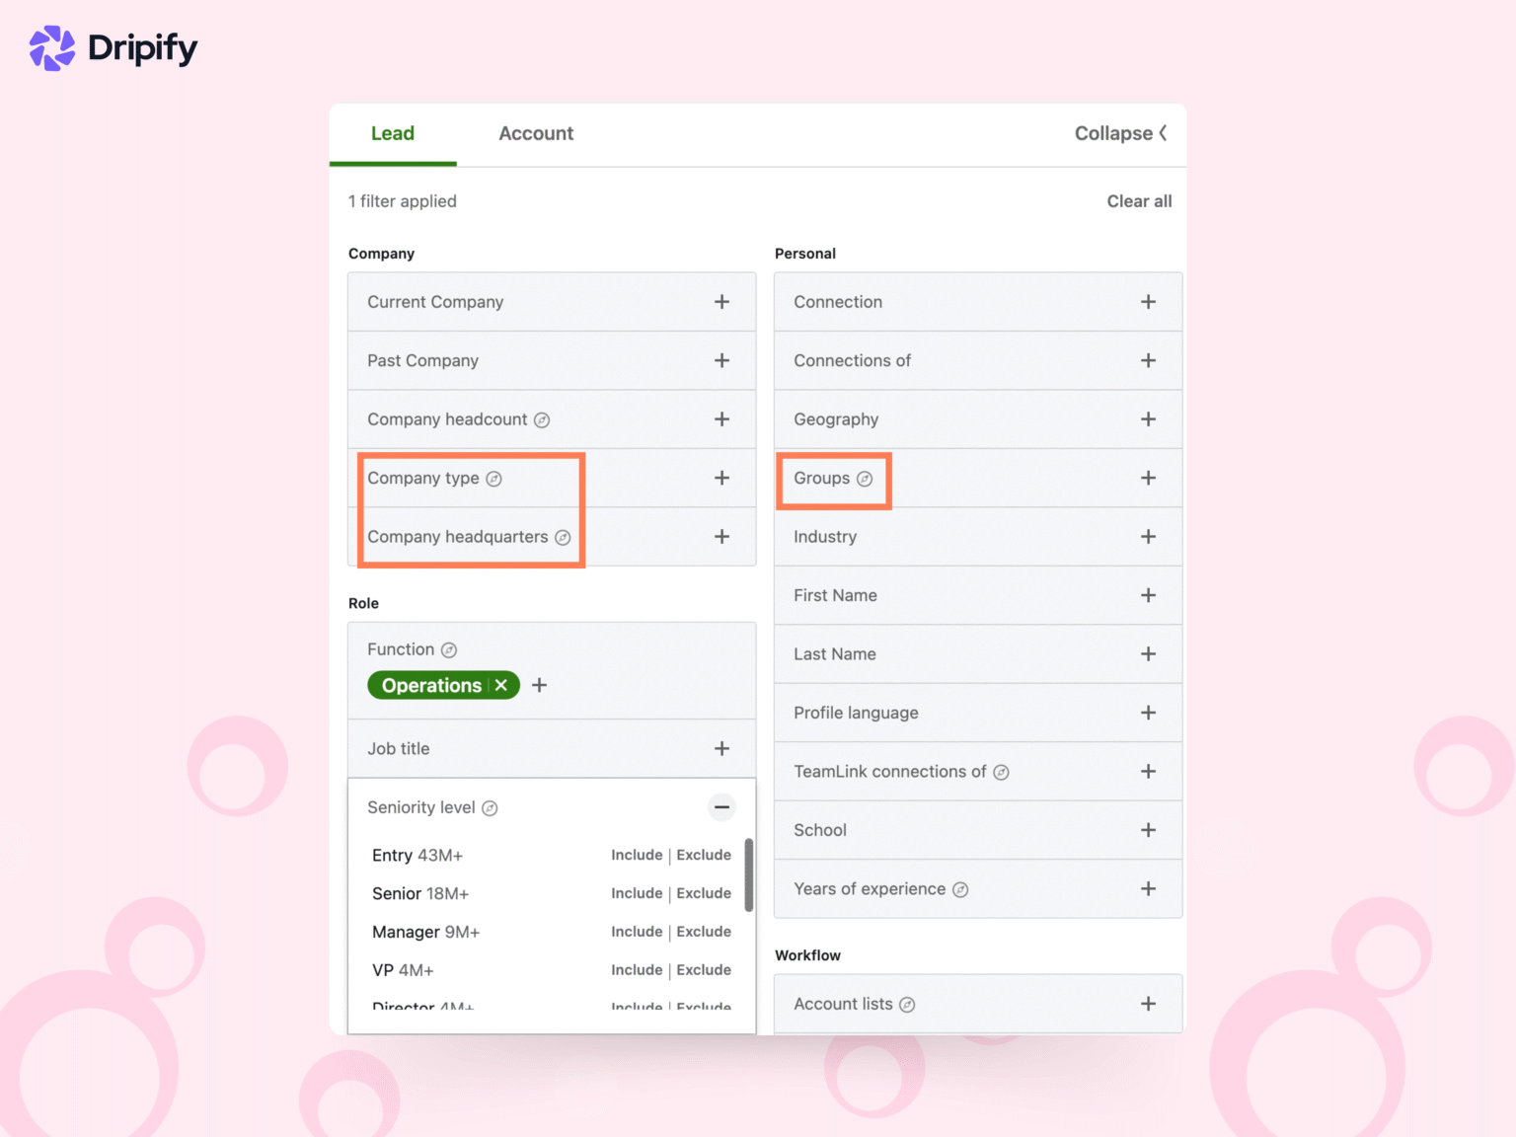Expand the Geography filter

click(1148, 419)
